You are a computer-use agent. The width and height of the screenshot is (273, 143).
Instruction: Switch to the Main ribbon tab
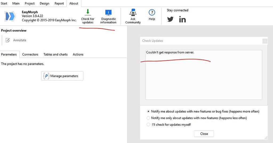coord(16,3)
